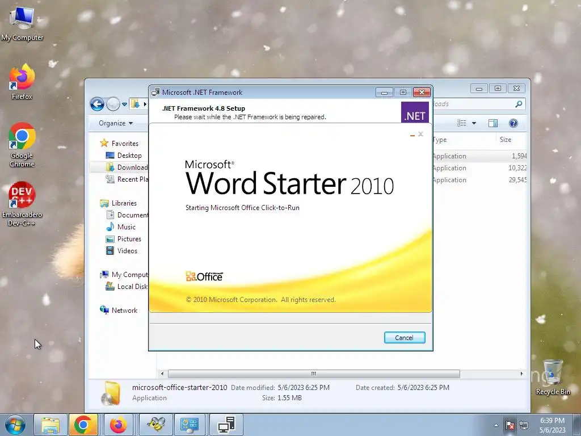
Task: Launch Firefox from the desktop shortcut
Action: point(22,82)
